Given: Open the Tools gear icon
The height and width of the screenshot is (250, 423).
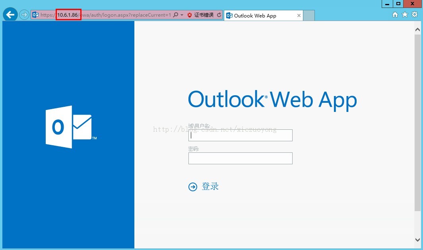Looking at the screenshot, I should coord(415,15).
